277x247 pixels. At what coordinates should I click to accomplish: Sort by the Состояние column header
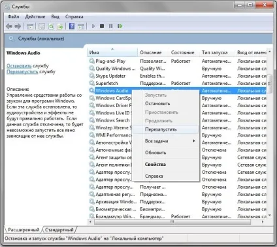click(184, 52)
